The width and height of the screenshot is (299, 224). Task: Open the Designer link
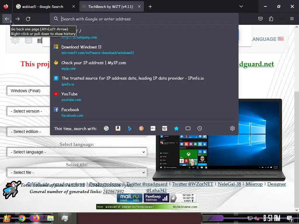pyautogui.click(x=277, y=184)
